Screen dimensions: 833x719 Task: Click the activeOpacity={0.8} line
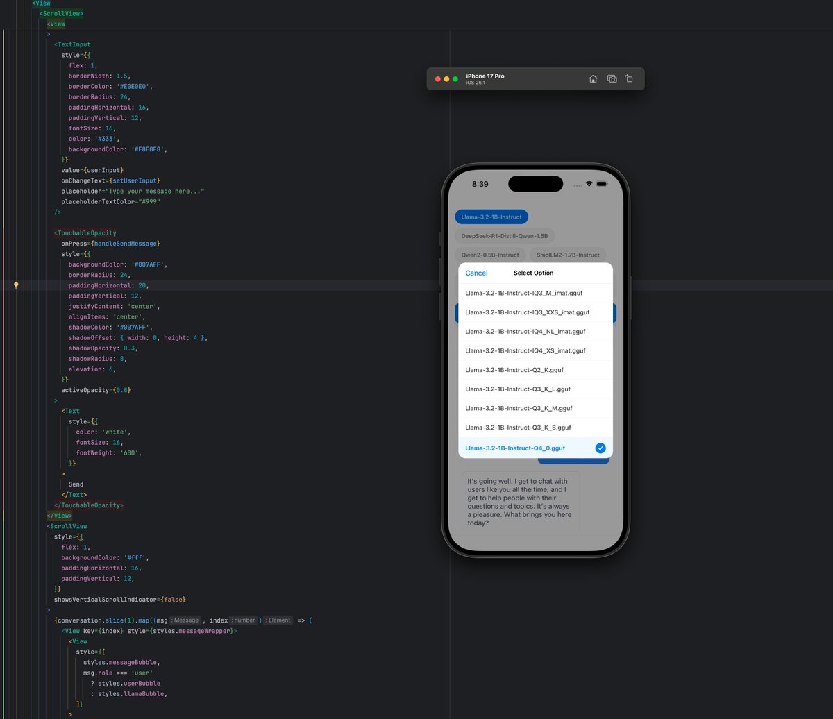[x=96, y=390]
